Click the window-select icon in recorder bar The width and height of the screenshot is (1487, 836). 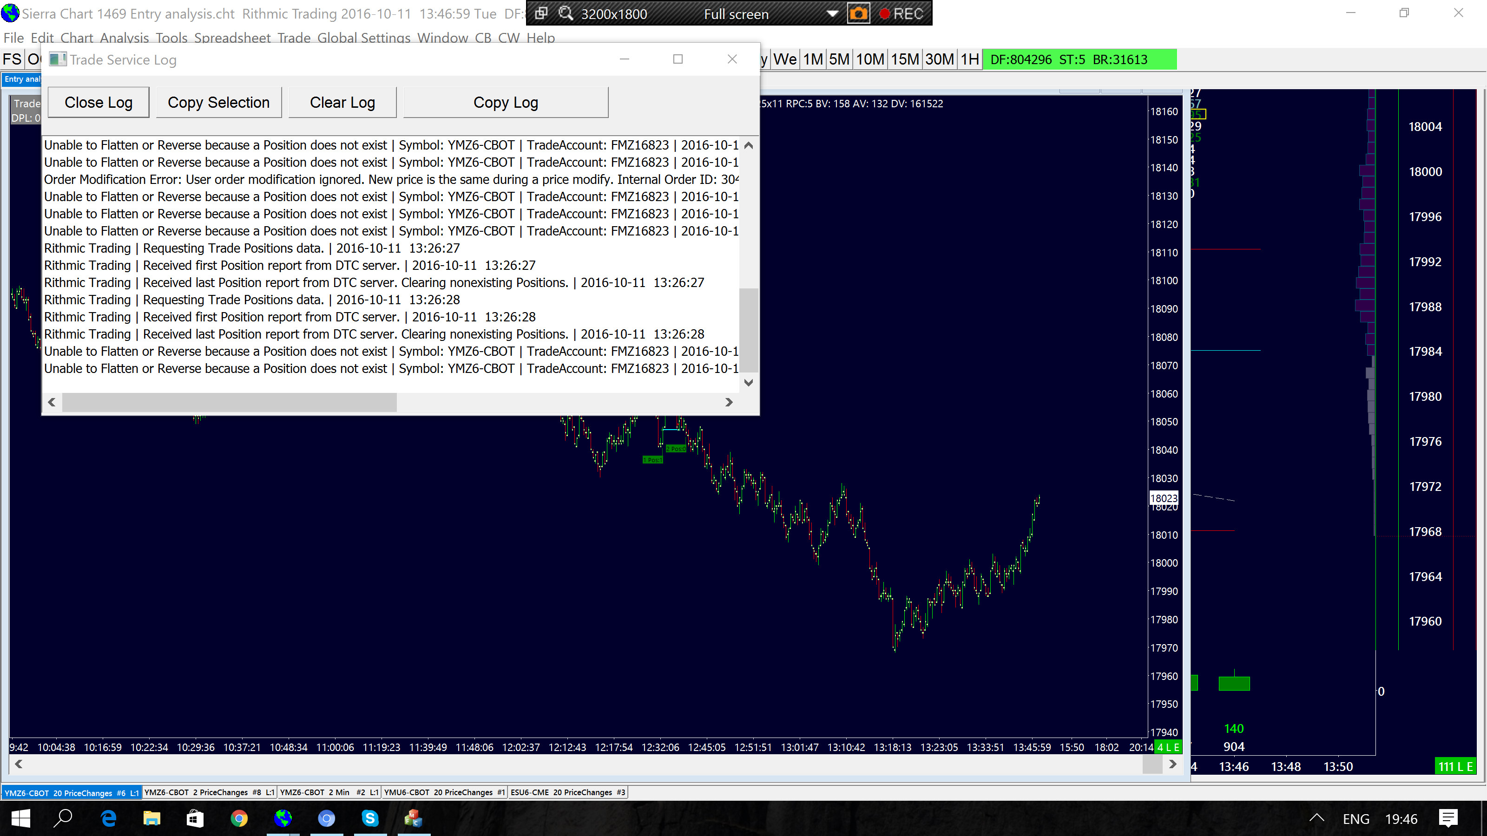coord(541,14)
